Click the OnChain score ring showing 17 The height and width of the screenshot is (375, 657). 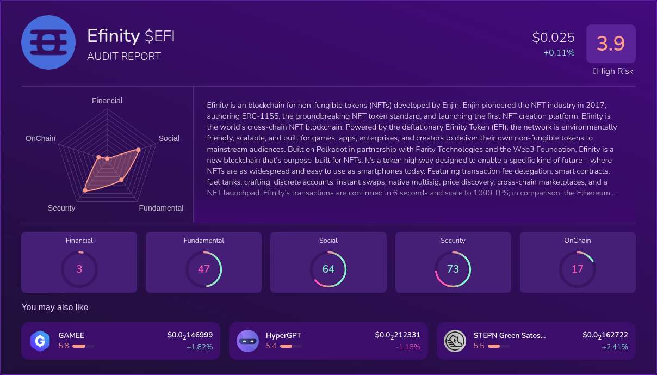pos(578,269)
